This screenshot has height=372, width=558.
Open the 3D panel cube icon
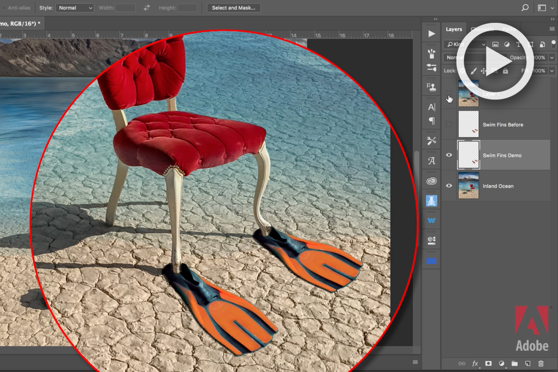point(431,241)
